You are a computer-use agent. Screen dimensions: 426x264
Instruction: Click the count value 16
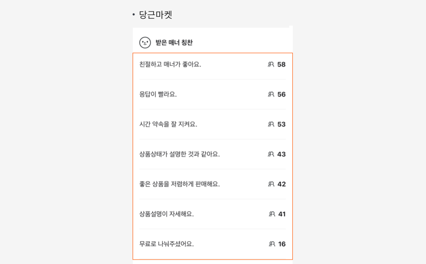(282, 244)
